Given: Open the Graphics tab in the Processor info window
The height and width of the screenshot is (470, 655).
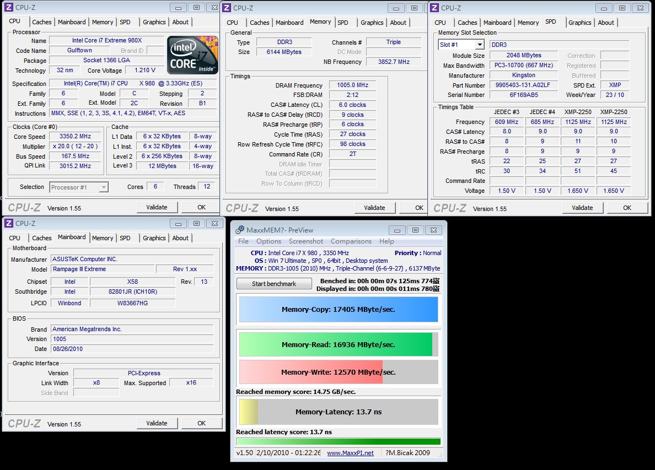Looking at the screenshot, I should point(154,22).
